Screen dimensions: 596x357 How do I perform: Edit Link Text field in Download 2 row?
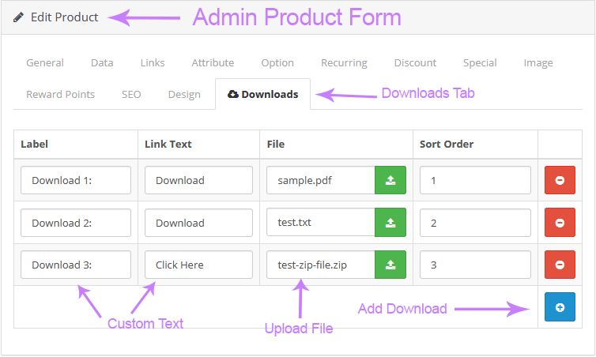198,223
